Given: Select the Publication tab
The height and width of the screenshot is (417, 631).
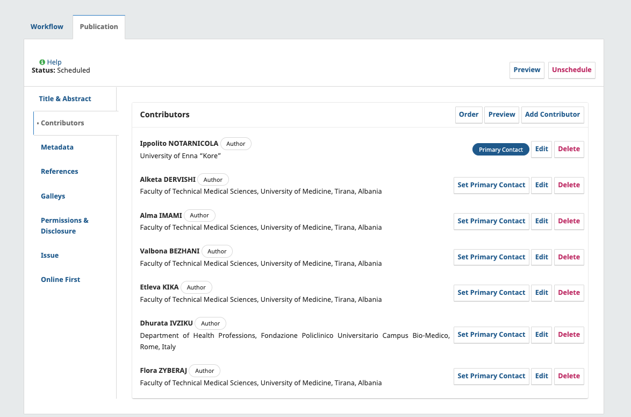Looking at the screenshot, I should click(99, 27).
